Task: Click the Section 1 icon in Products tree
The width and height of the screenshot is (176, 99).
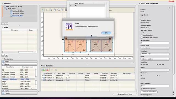Action: tap(11, 11)
